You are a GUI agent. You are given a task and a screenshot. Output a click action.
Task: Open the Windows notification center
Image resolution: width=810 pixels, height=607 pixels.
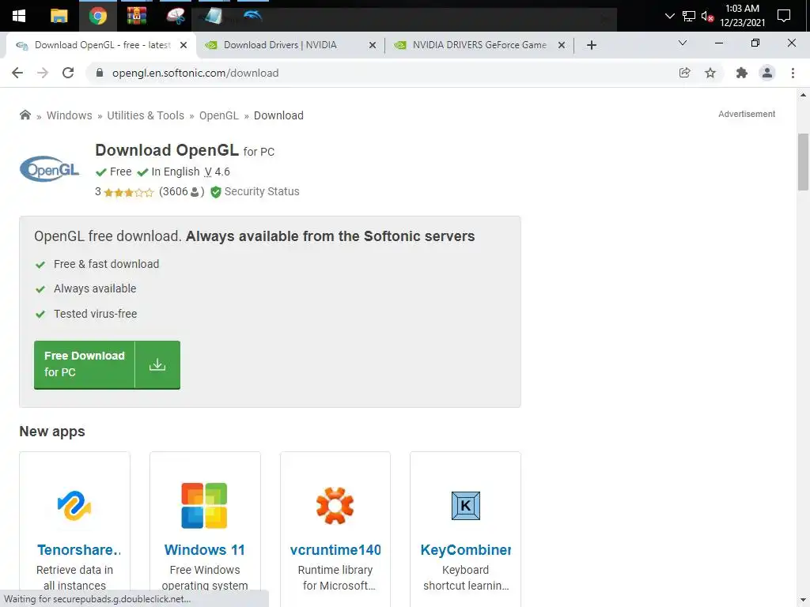pos(784,16)
